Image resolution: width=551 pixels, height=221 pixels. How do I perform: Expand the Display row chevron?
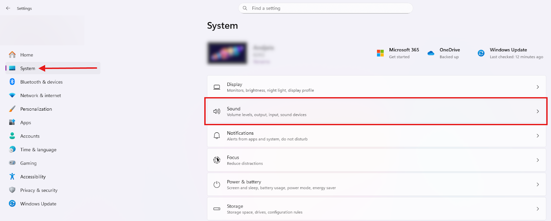pos(538,87)
